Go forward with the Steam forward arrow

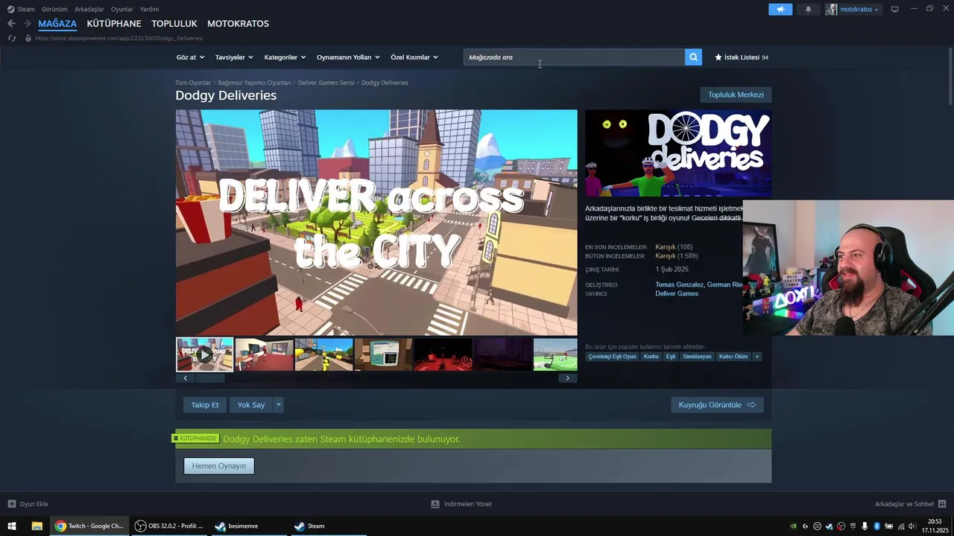click(x=27, y=24)
